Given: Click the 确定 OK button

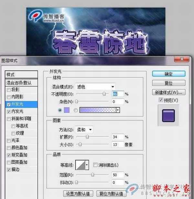Looking at the screenshot, I should 168,74.
